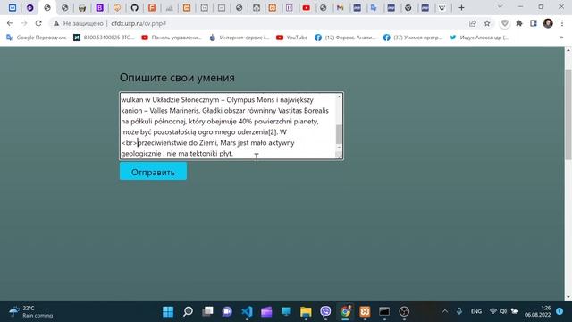Open the YouTube bookmark
572x322 pixels.
tap(292, 38)
